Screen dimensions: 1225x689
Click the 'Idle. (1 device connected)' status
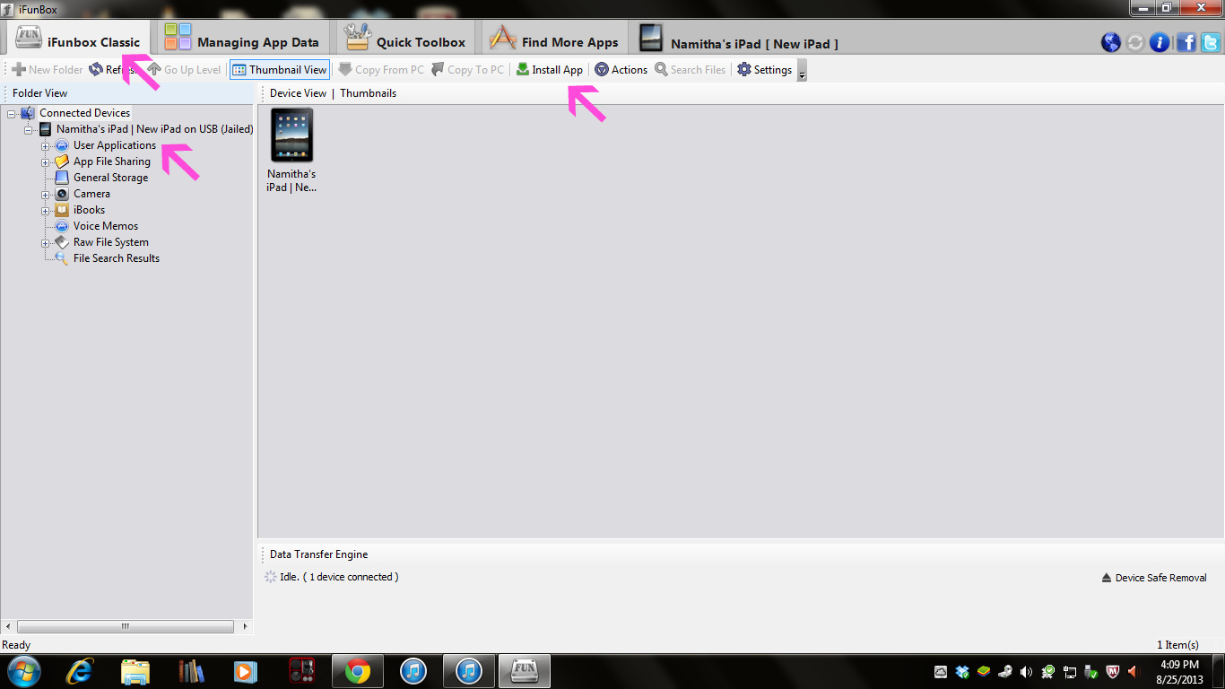[339, 577]
